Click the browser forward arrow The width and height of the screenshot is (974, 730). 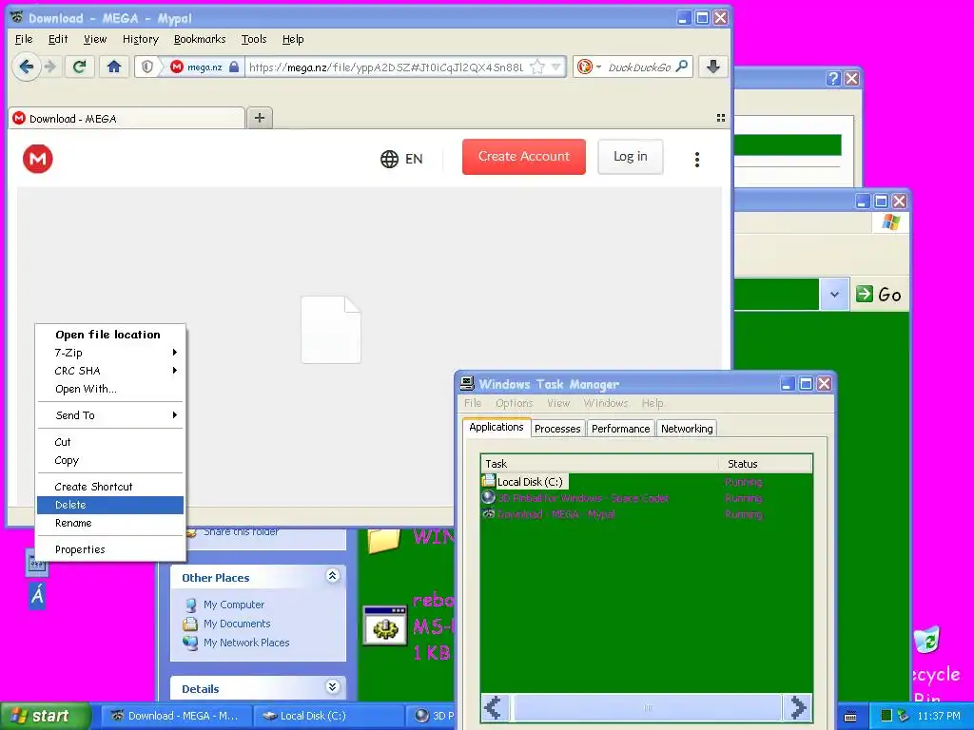point(51,67)
